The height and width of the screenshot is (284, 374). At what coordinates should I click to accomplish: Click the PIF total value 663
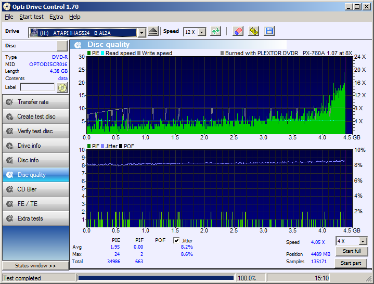[139, 262]
